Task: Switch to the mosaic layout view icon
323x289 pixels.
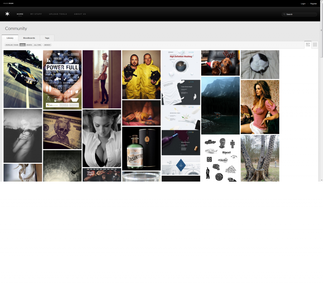Action: tap(308, 44)
